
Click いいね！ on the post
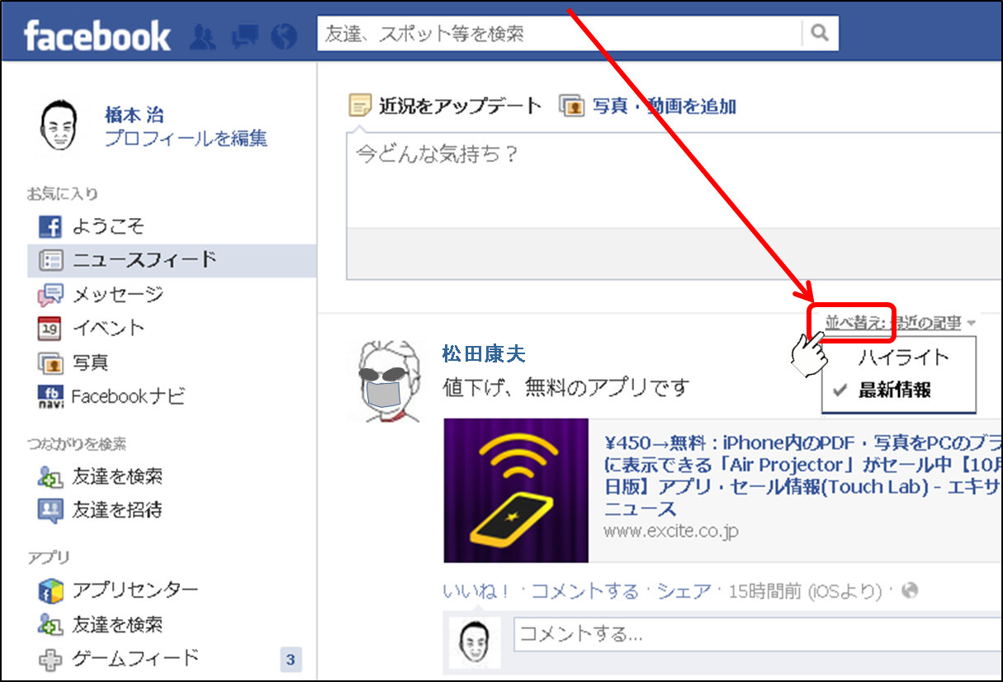point(475,591)
